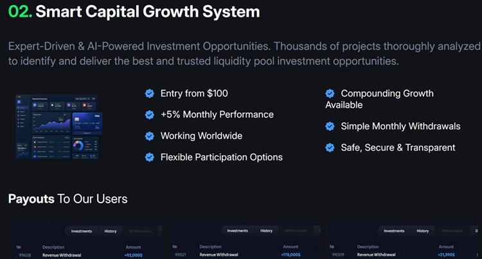Click the +175,000$ amount in row 99521
The height and width of the screenshot is (259, 482).
coord(290,255)
